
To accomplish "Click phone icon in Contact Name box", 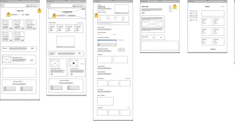I will pyautogui.click(x=160, y=37).
